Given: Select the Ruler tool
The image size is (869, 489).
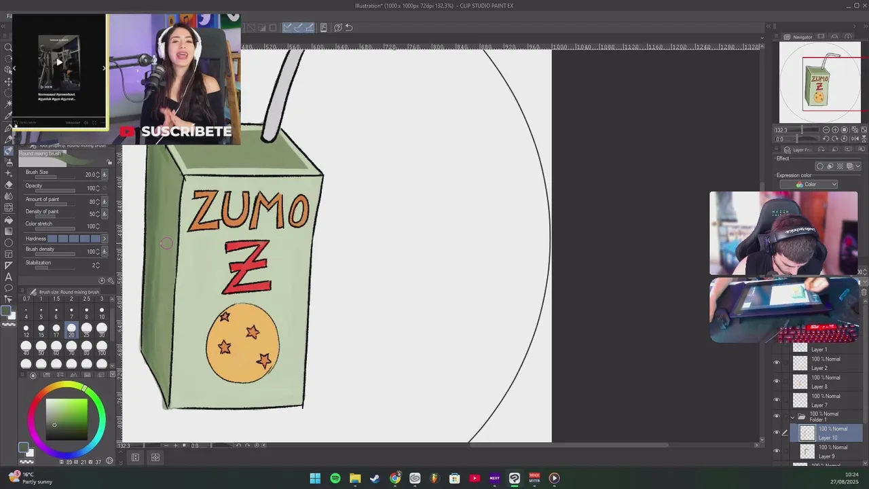Looking at the screenshot, I should (9, 267).
